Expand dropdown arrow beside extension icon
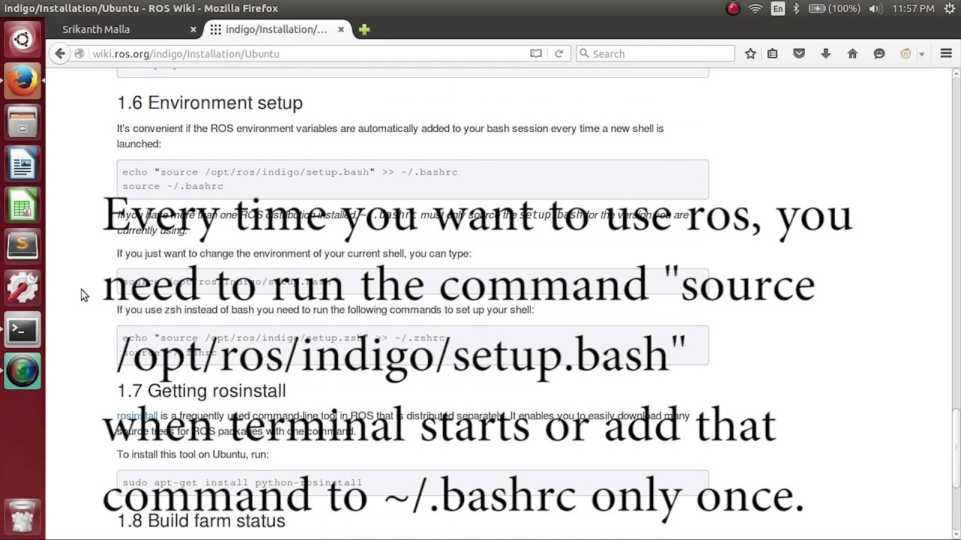Image resolution: width=961 pixels, height=540 pixels. (x=922, y=54)
